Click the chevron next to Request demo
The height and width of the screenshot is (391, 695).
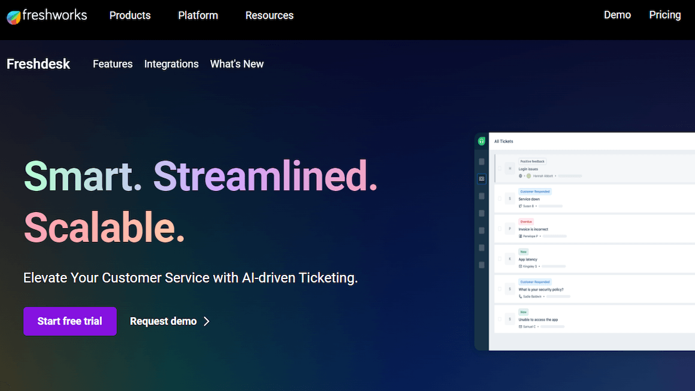click(207, 321)
